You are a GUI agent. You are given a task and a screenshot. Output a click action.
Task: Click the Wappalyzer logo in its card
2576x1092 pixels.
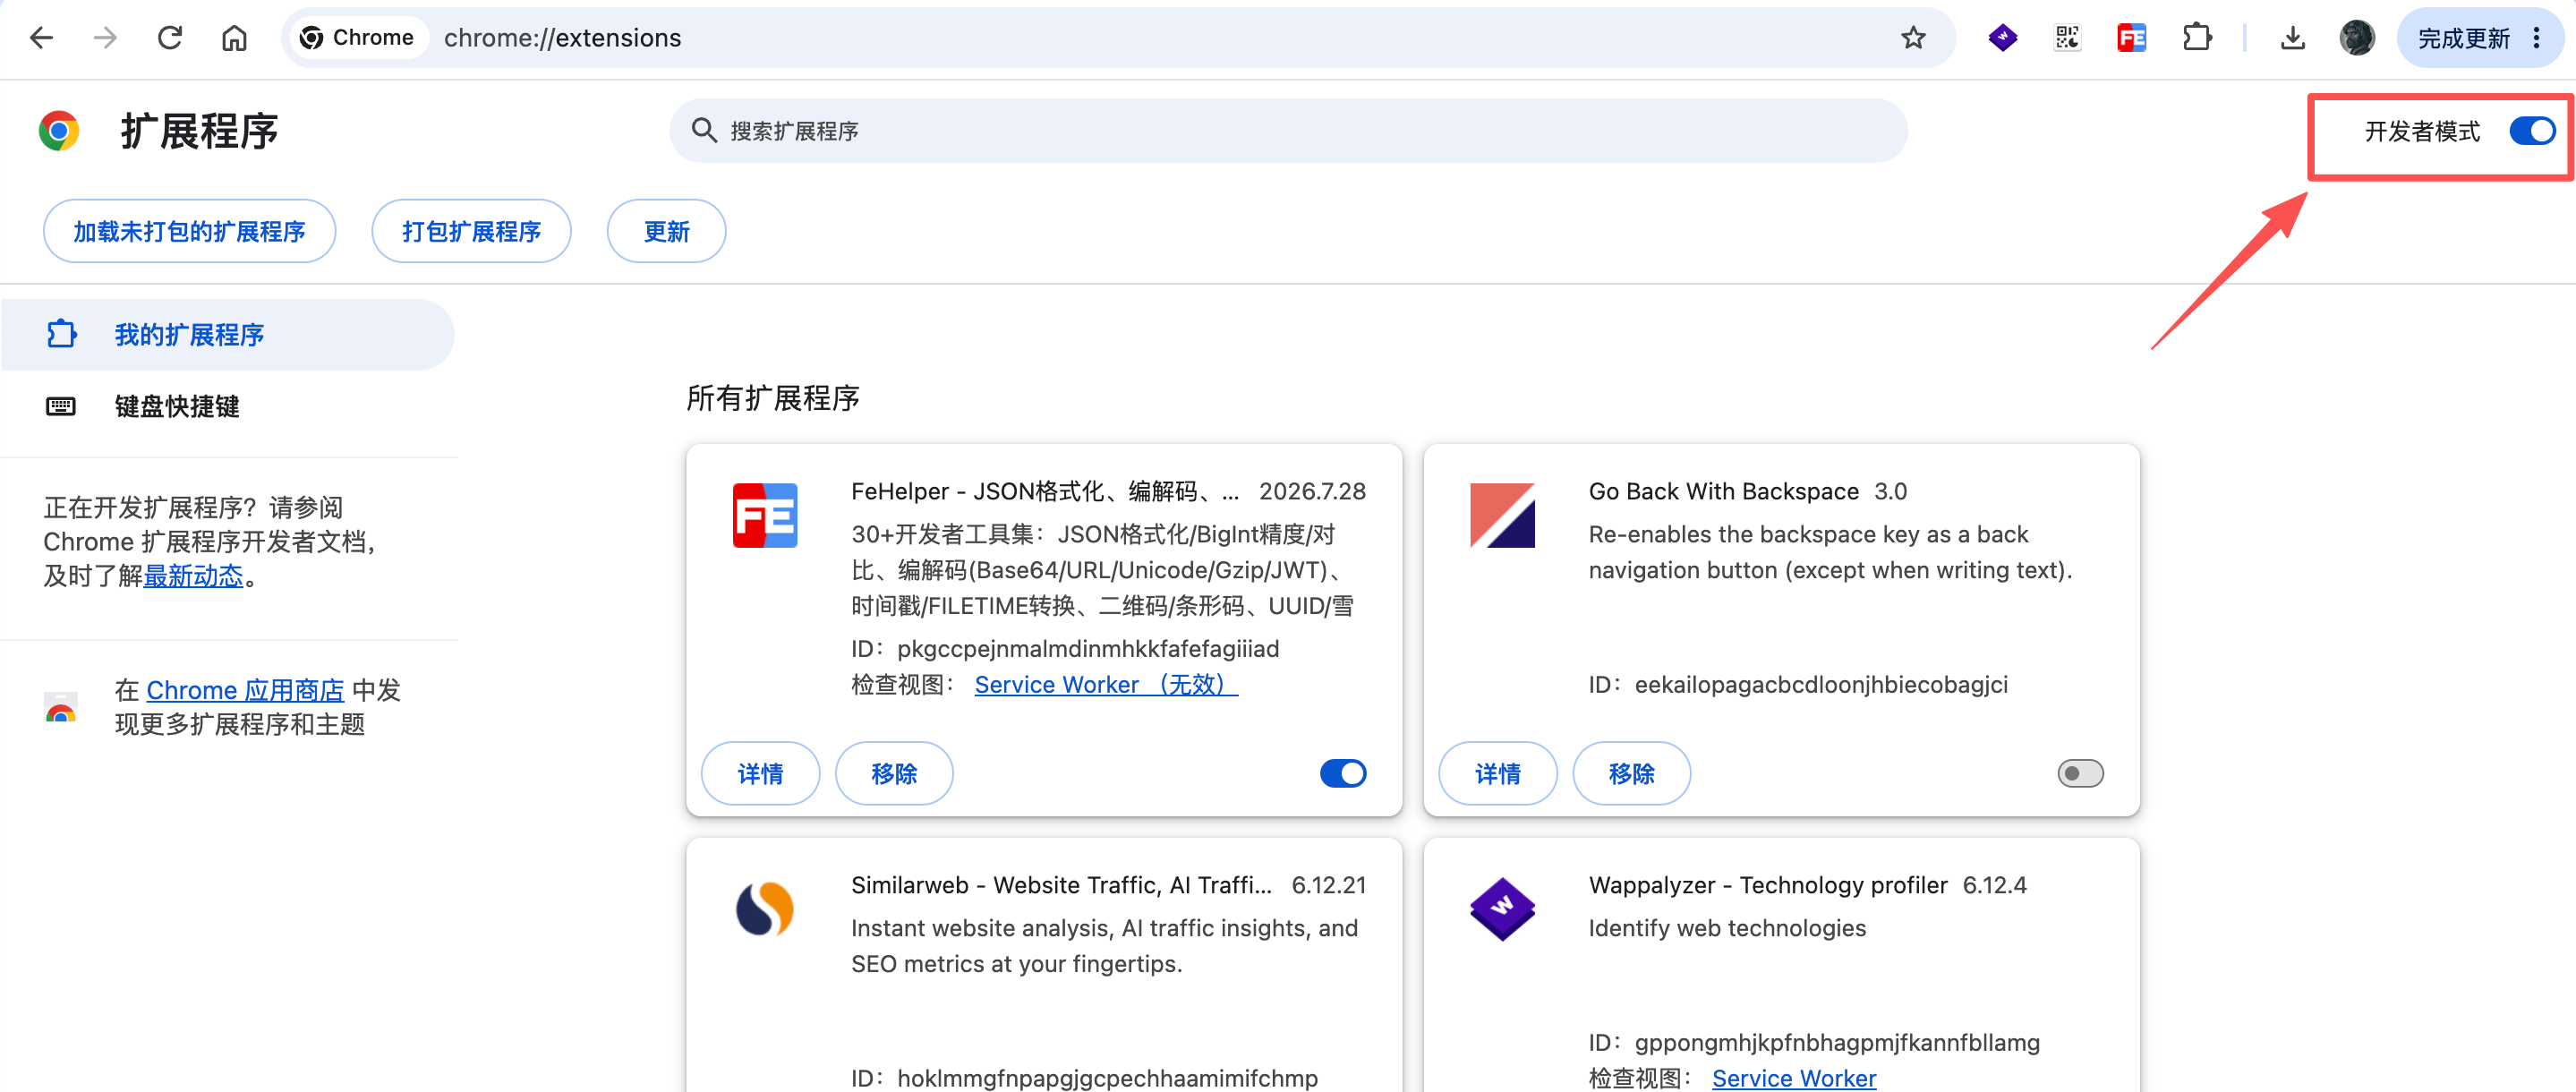click(1502, 909)
